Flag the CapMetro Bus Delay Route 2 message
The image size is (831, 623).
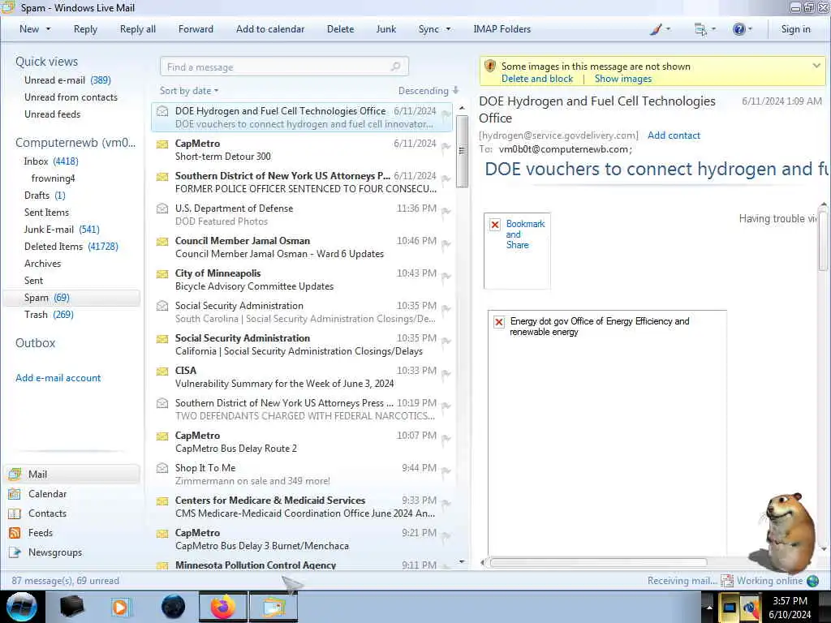pyautogui.click(x=446, y=439)
